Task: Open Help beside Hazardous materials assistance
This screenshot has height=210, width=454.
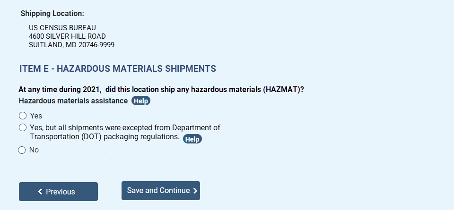Action: coord(140,101)
